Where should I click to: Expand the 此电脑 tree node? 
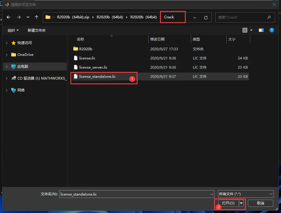(7, 67)
